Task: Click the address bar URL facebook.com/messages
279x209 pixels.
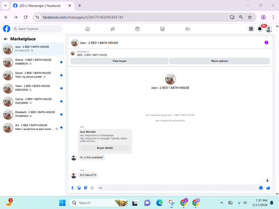Action: click(83, 17)
